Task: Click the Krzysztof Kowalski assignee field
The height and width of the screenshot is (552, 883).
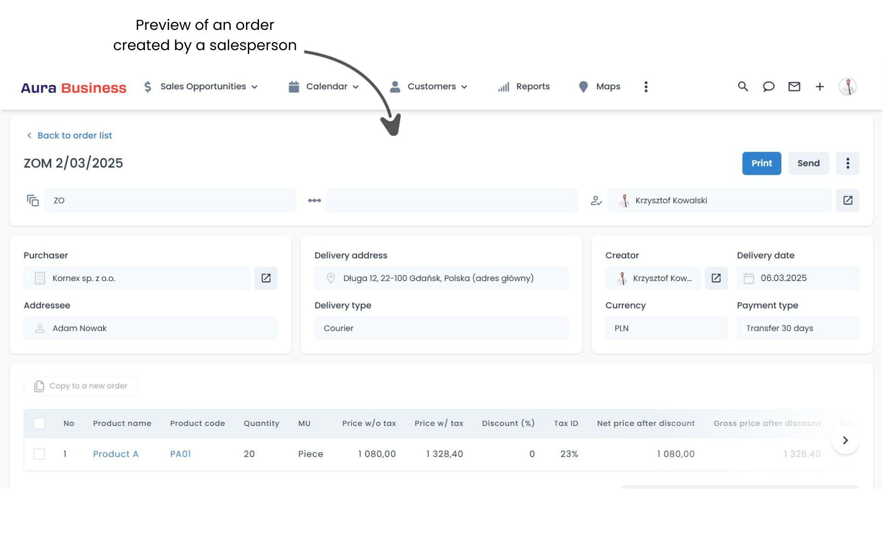Action: coord(719,201)
